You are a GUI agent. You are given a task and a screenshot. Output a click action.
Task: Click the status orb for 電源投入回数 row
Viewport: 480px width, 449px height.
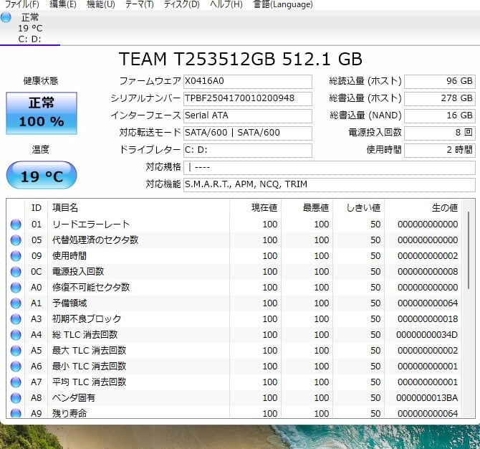tap(16, 272)
